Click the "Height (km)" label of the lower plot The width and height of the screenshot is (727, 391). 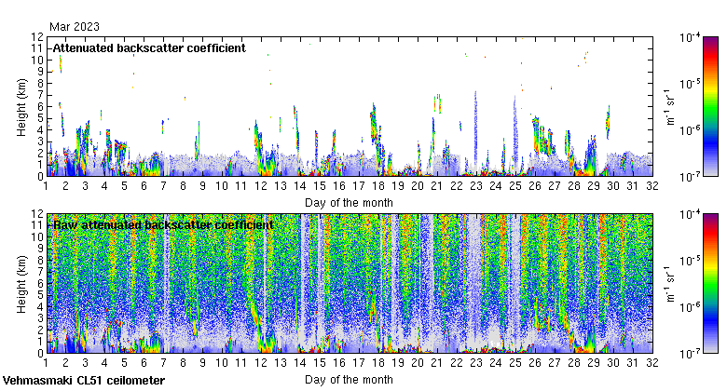click(21, 285)
